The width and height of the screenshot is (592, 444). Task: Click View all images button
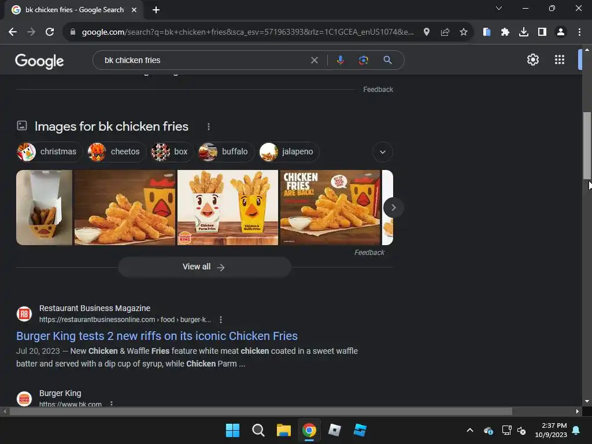[204, 267]
